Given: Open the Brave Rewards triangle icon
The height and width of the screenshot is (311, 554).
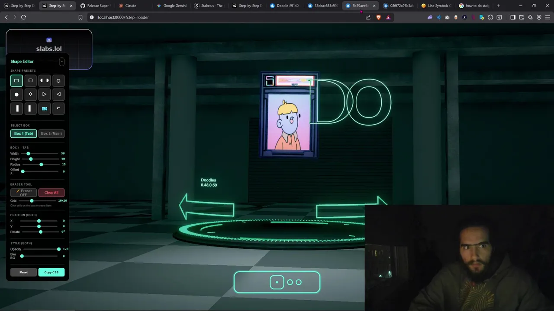Looking at the screenshot, I should click(x=388, y=17).
